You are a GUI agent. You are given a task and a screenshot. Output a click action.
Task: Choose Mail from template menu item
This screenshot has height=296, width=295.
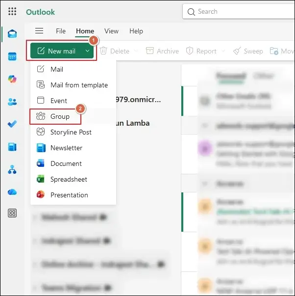73,85
